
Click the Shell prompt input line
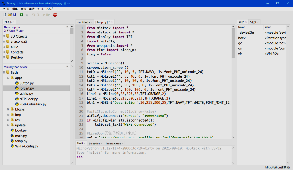click(x=154, y=157)
